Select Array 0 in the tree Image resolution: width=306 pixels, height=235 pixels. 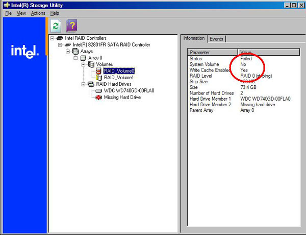click(x=95, y=58)
